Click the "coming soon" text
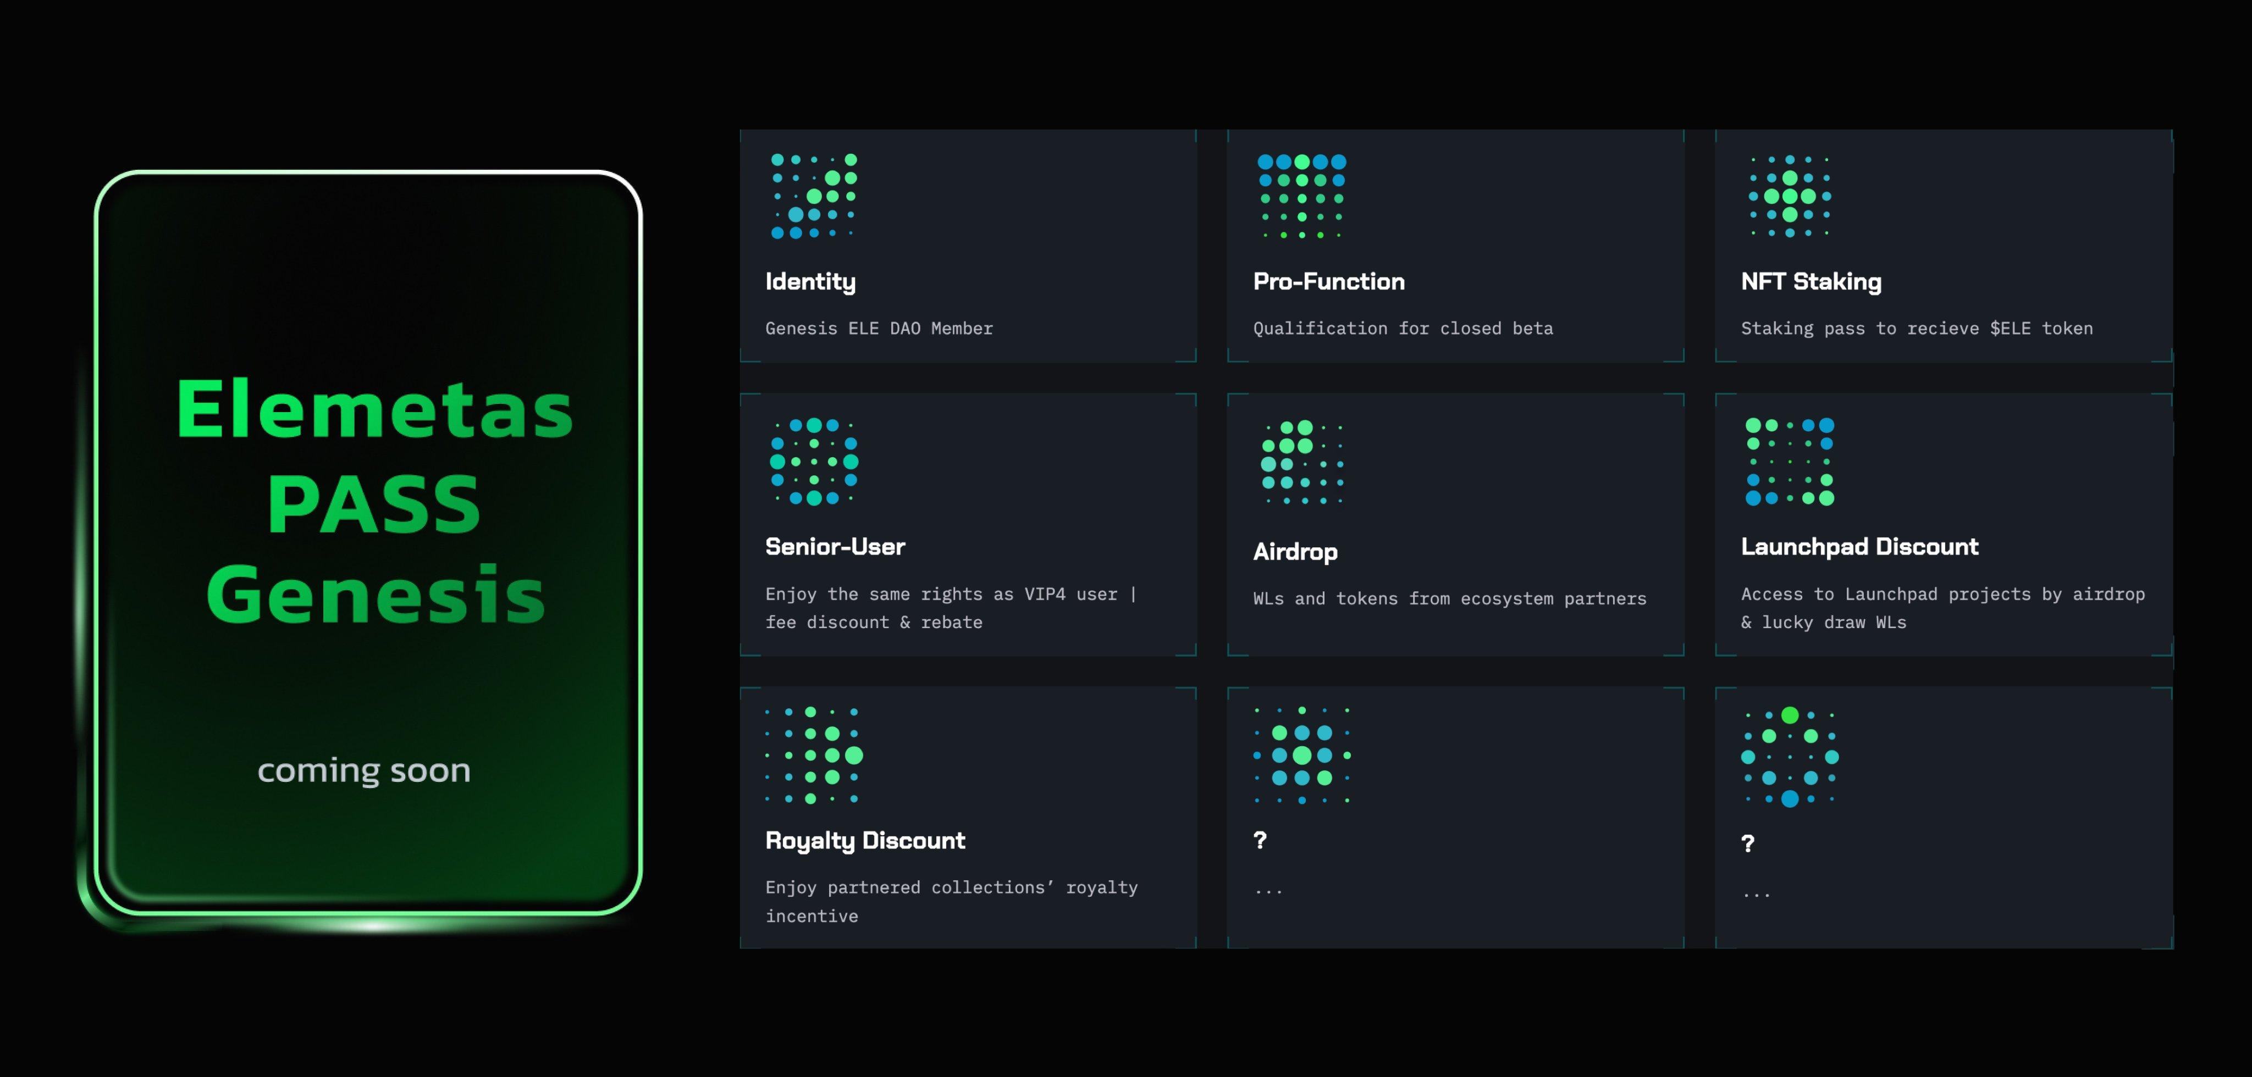This screenshot has height=1077, width=2252. pyautogui.click(x=363, y=770)
